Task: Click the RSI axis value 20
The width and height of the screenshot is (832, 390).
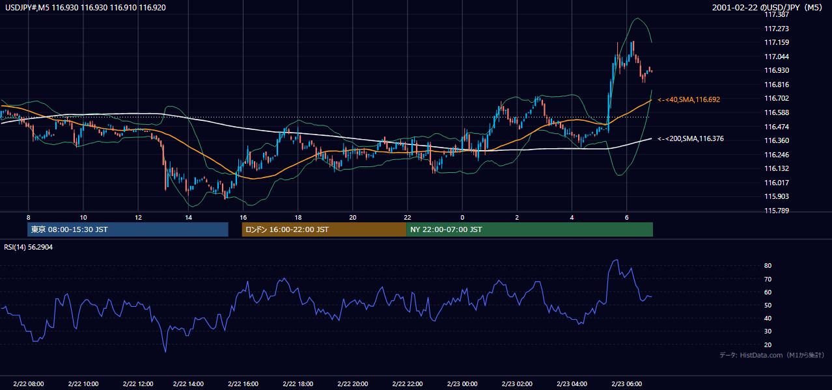Action: [768, 344]
